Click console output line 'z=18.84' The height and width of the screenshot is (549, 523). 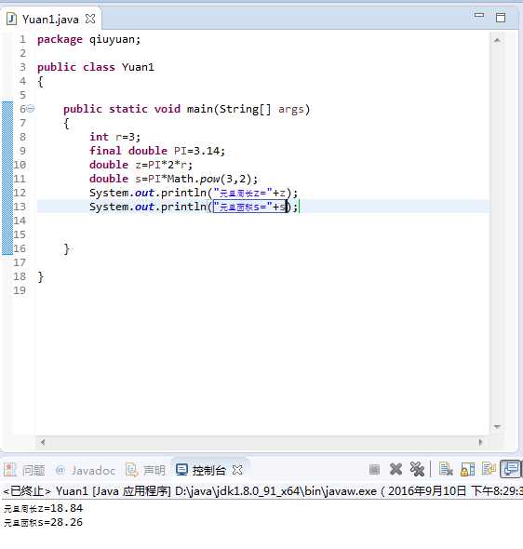(x=44, y=508)
